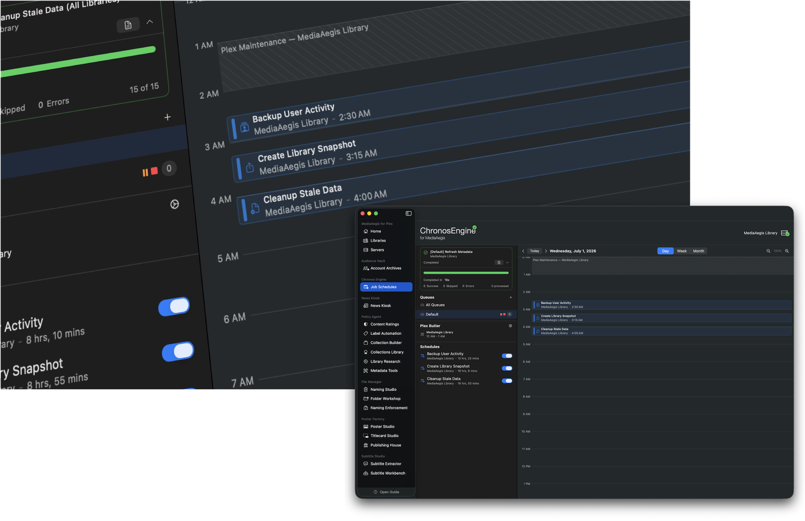Disable the Create Library Snapshot schedule in the front window

[507, 368]
